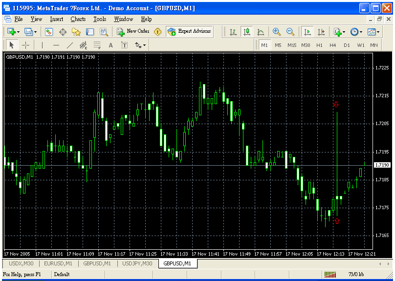Open the Tools menu
Screen dimensions: 395x281
click(100, 19)
